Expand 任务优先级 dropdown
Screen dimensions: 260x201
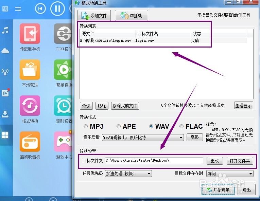(x=128, y=173)
